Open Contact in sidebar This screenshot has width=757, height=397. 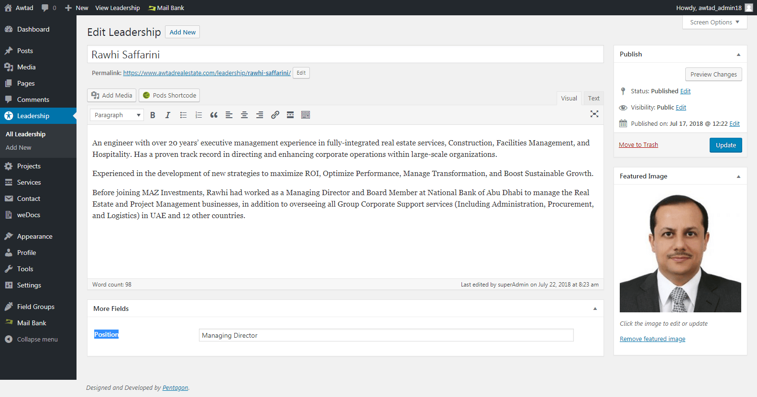point(38,198)
